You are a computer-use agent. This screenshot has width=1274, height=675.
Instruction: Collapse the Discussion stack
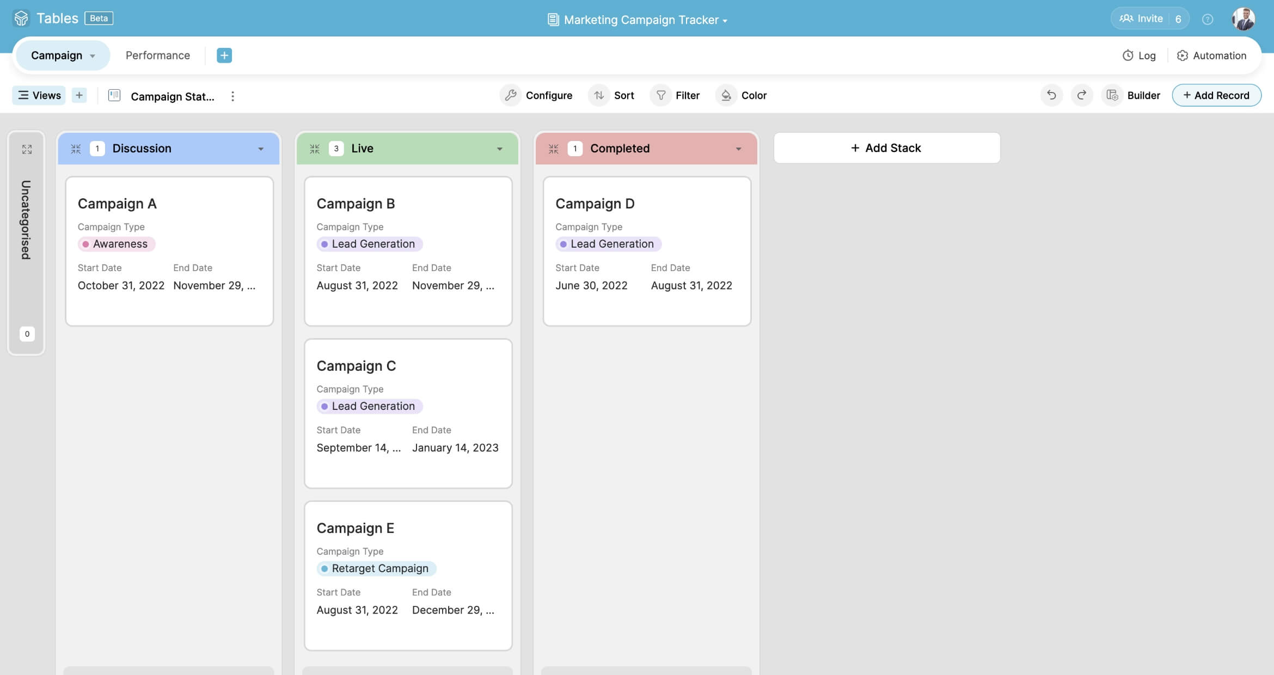(x=76, y=149)
